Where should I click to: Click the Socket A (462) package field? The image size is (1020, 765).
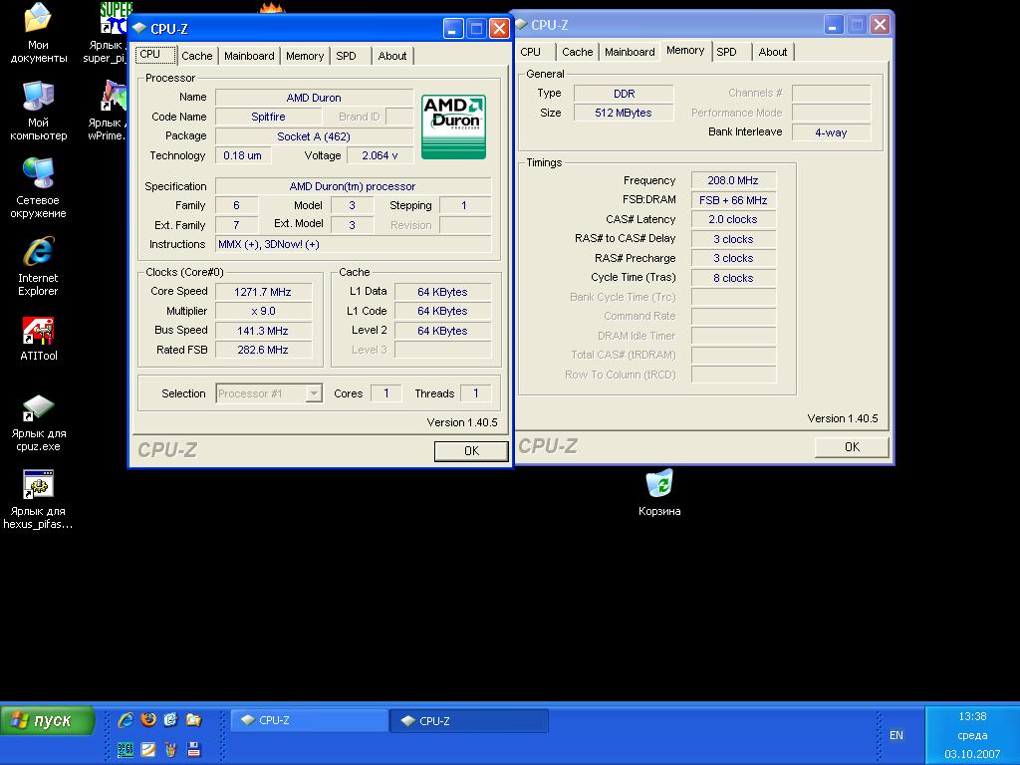point(314,136)
